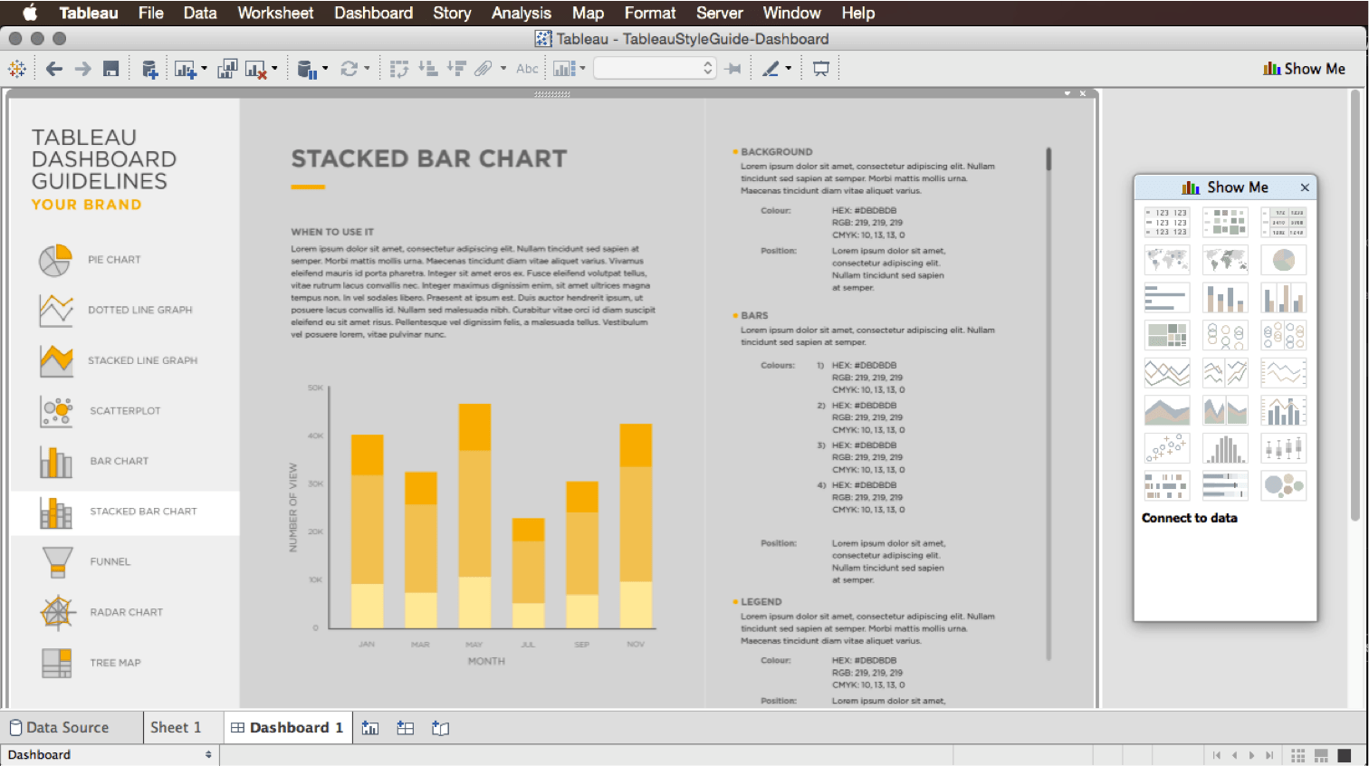Open the highlight pen dropdown arrow
1369x766 pixels.
click(788, 68)
